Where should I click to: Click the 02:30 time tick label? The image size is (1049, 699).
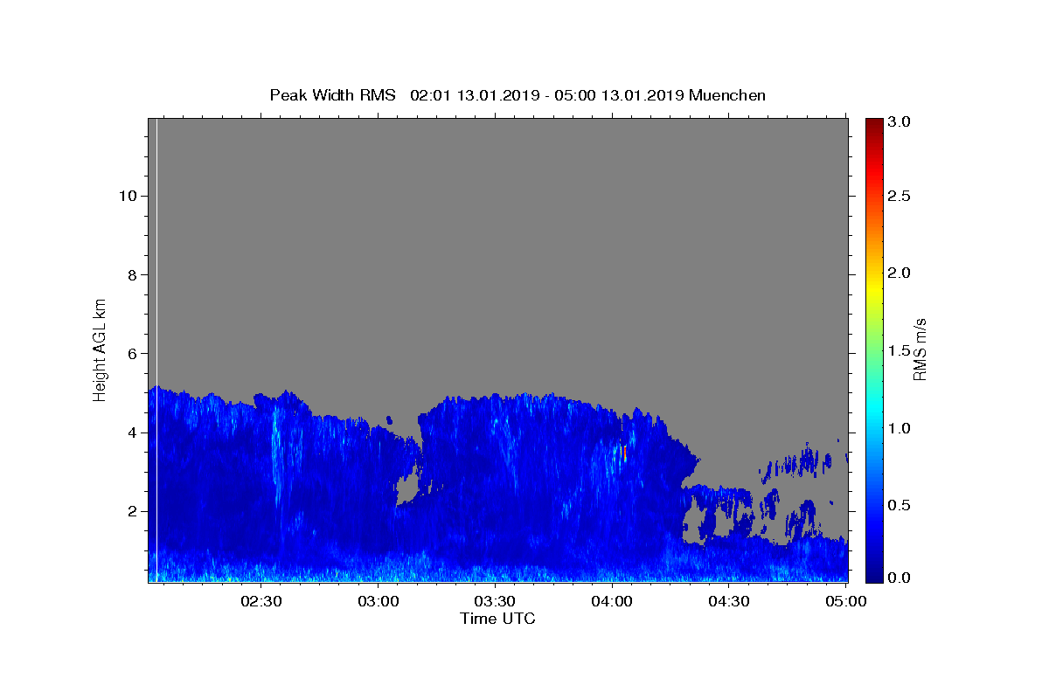click(x=261, y=601)
